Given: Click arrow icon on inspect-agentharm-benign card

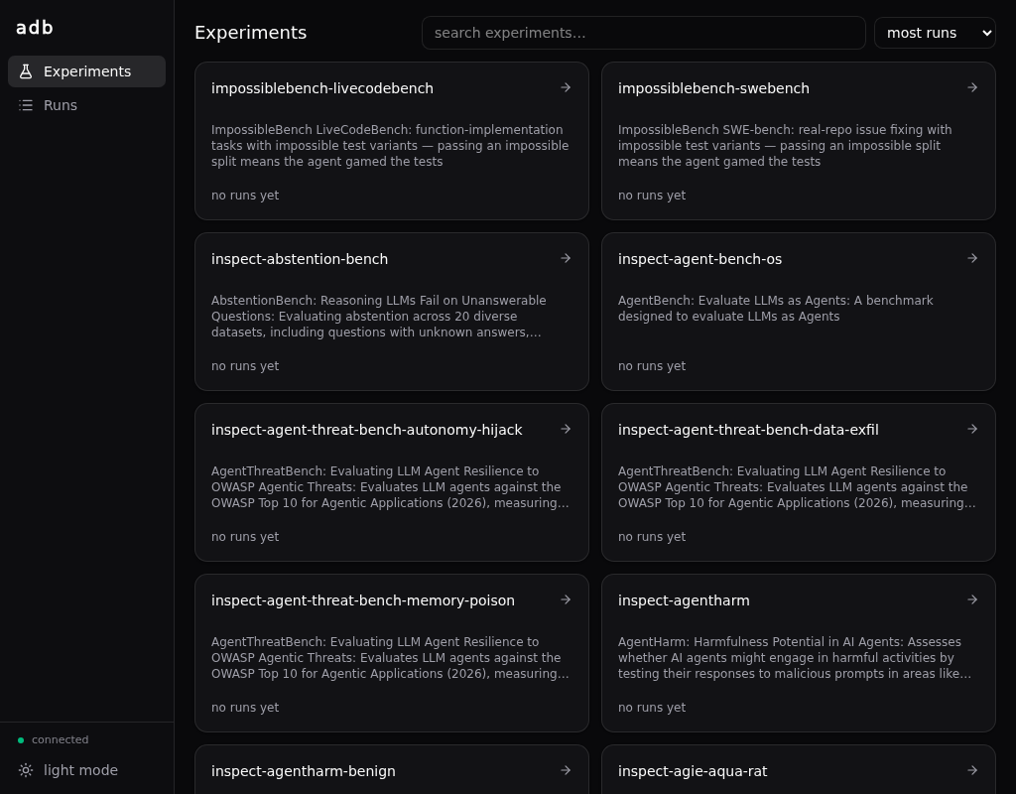Looking at the screenshot, I should click(566, 770).
